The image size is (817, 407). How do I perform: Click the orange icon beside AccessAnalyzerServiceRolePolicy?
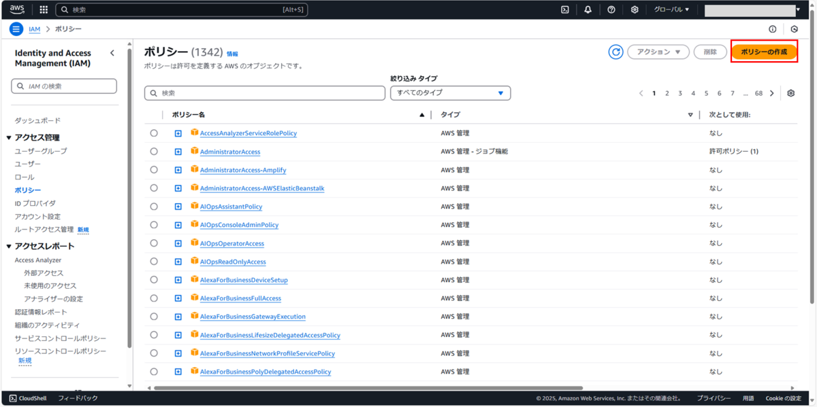point(195,132)
